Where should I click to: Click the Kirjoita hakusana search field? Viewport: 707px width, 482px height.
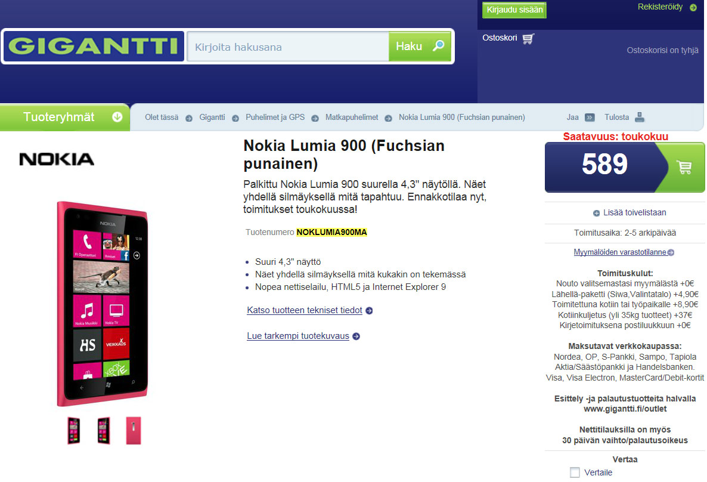288,47
